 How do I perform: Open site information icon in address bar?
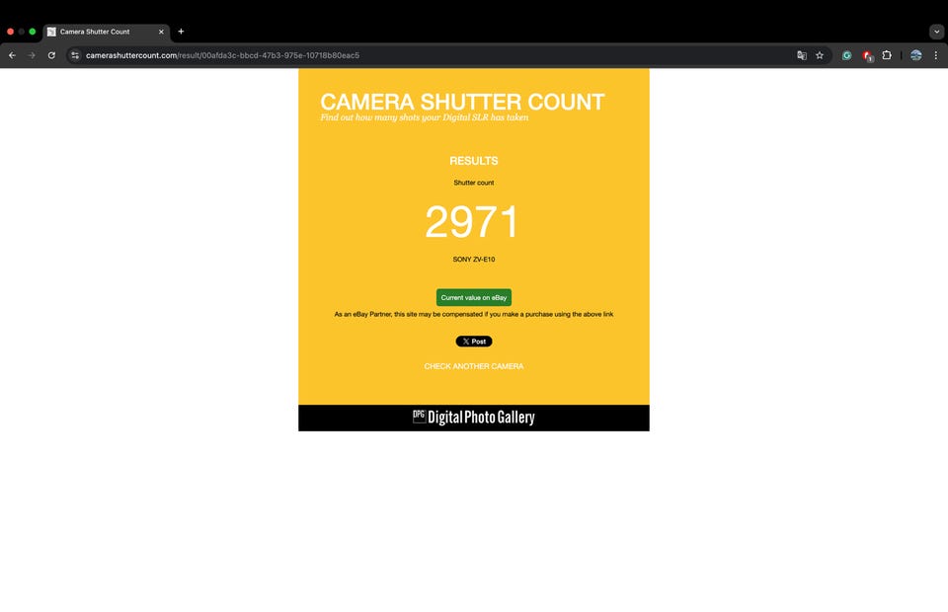point(75,55)
